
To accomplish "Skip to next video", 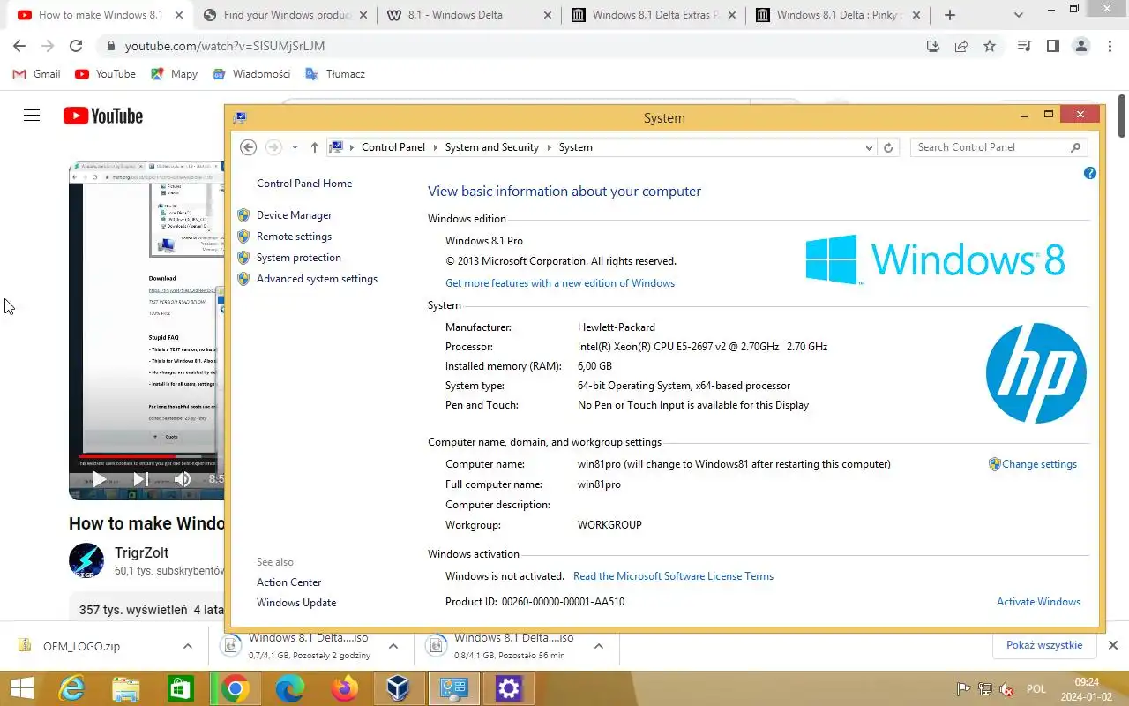I will [x=140, y=479].
